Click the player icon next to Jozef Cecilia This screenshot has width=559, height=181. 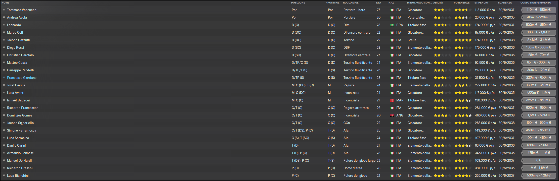coord(4,85)
